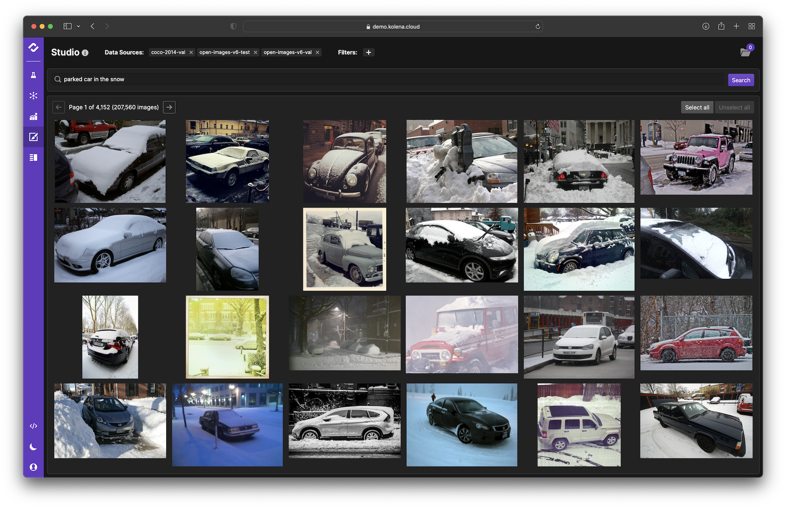Show the Safari tab overview grid
This screenshot has height=508, width=786.
751,26
